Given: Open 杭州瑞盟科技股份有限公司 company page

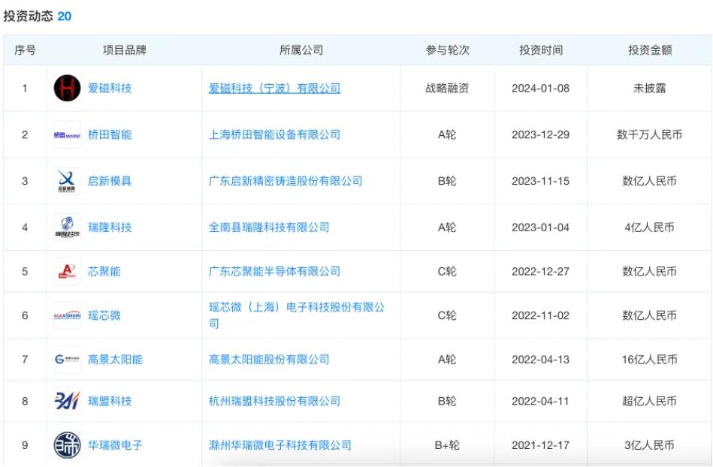Looking at the screenshot, I should (275, 401).
